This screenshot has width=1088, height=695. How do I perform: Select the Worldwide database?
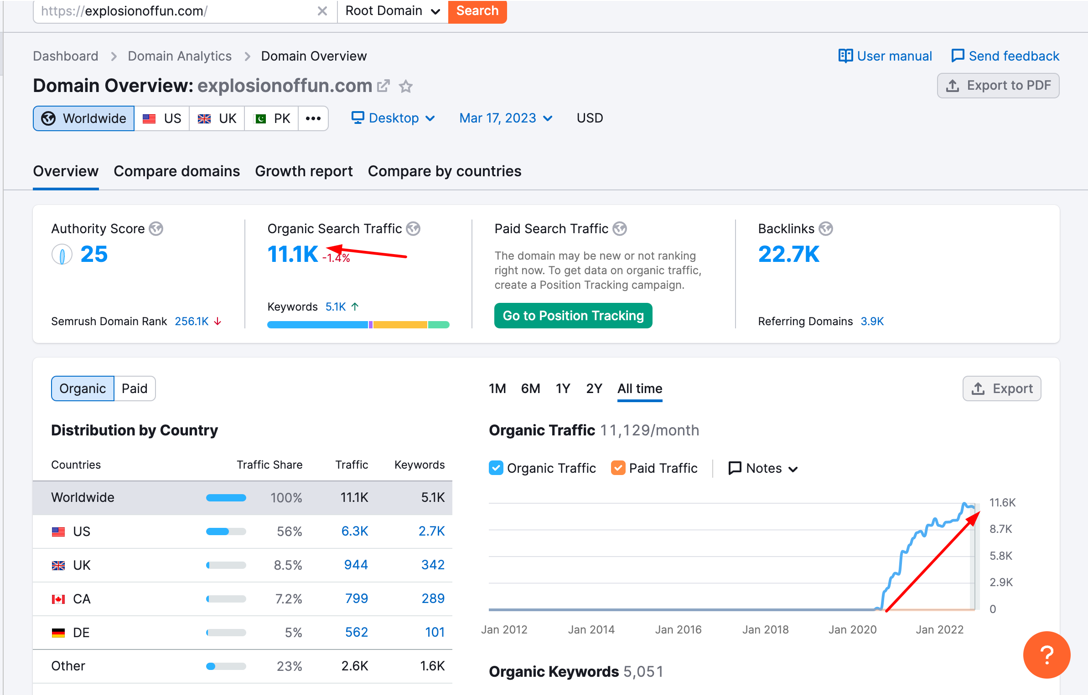pyautogui.click(x=84, y=118)
